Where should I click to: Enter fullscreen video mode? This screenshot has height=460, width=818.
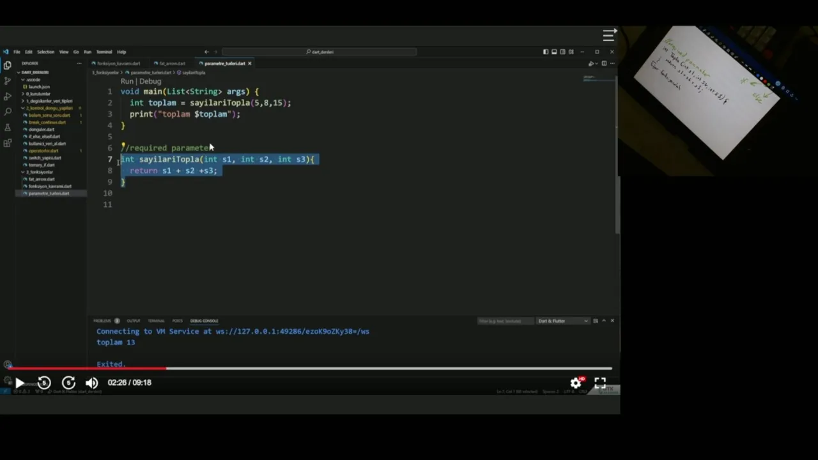pos(600,383)
